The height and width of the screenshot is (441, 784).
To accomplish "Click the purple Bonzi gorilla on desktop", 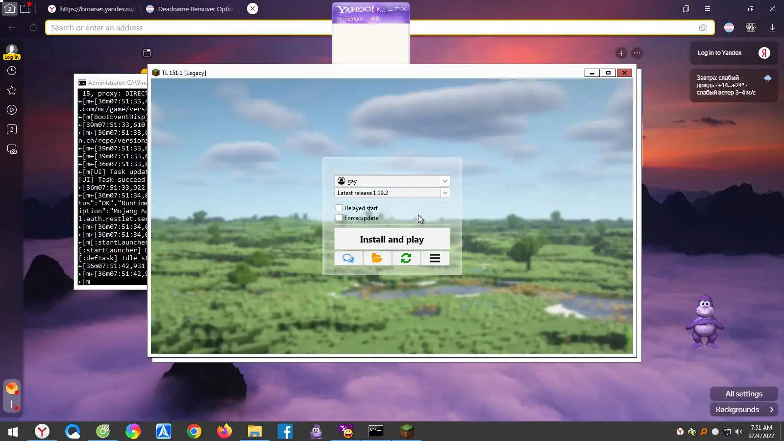I will 704,322.
